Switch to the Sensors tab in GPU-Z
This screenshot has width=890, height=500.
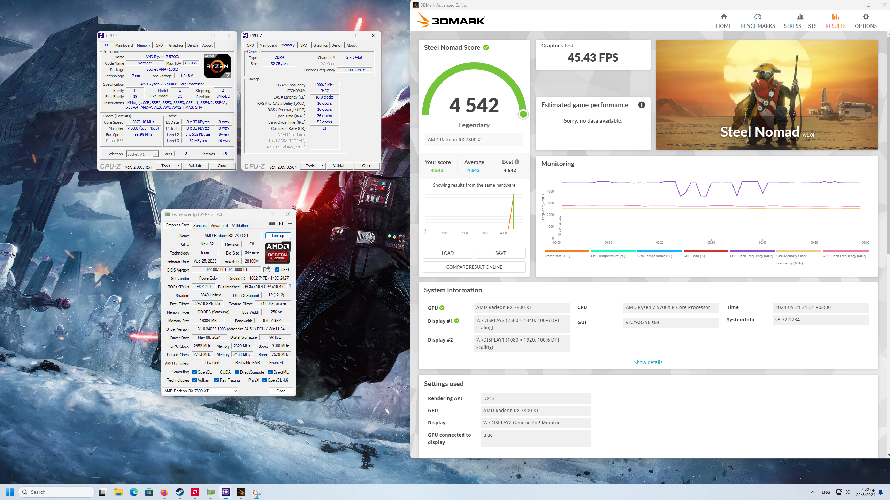click(x=200, y=225)
